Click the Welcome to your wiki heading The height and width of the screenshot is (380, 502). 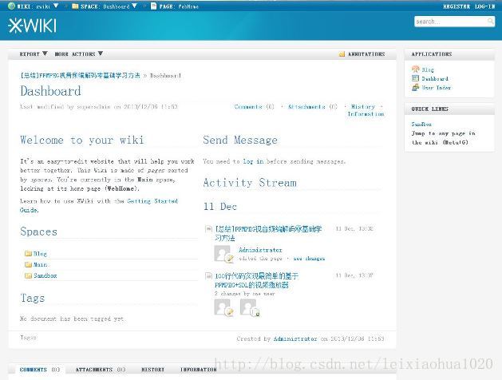pos(82,140)
